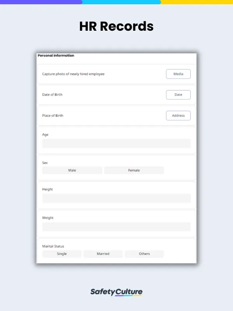Screen dimensions: 233x311
Task: Click the Place of Birth question label
Action: click(53, 115)
